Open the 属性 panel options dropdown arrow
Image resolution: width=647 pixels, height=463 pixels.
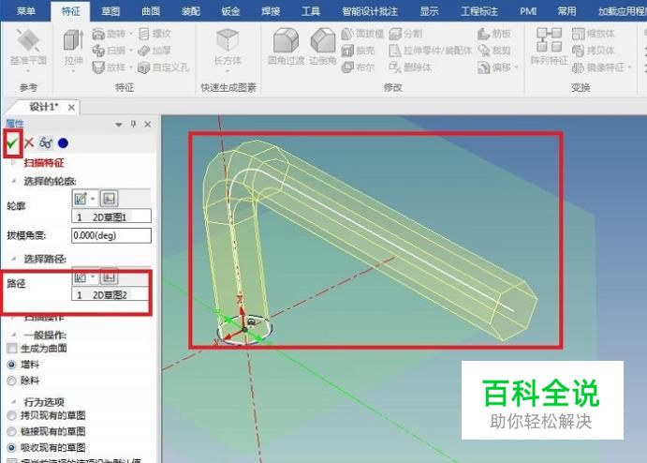[x=119, y=125]
